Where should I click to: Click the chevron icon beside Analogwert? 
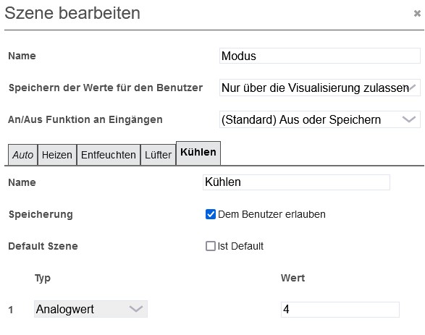pyautogui.click(x=136, y=309)
